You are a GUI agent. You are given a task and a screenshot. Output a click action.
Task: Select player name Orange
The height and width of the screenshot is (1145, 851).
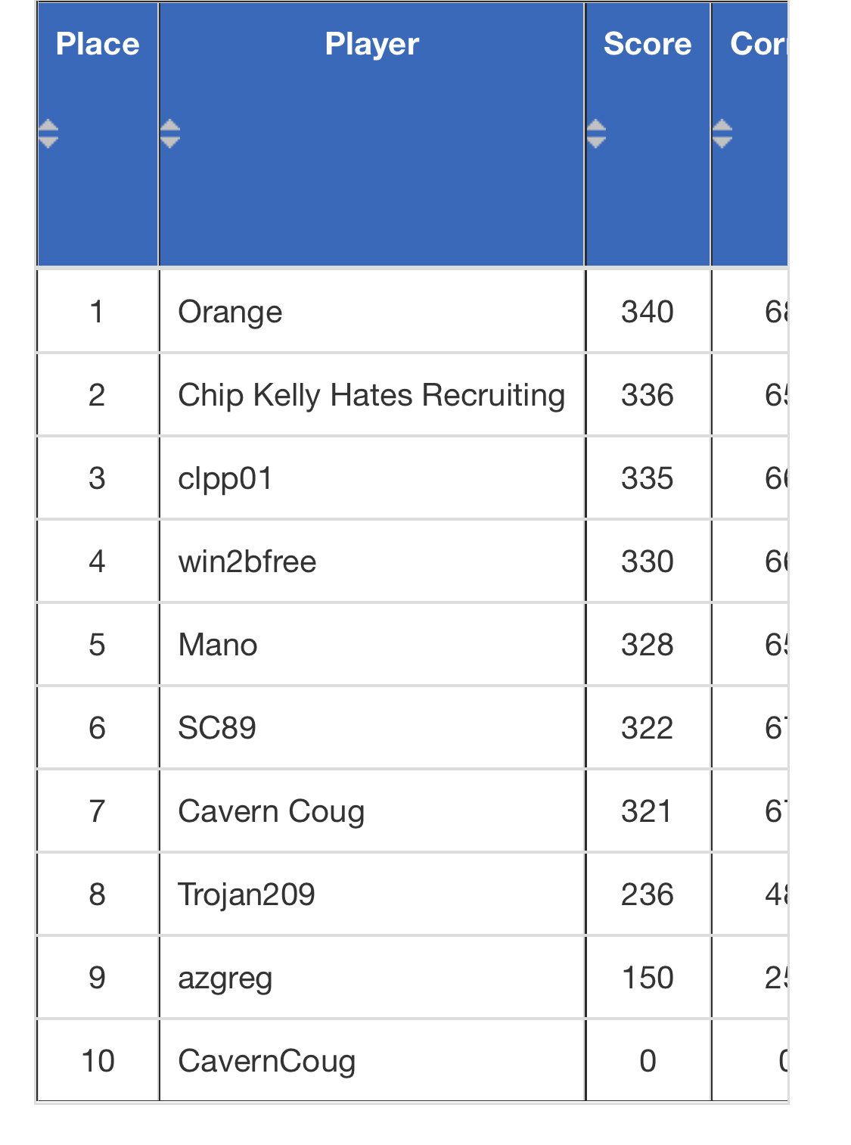coord(230,312)
